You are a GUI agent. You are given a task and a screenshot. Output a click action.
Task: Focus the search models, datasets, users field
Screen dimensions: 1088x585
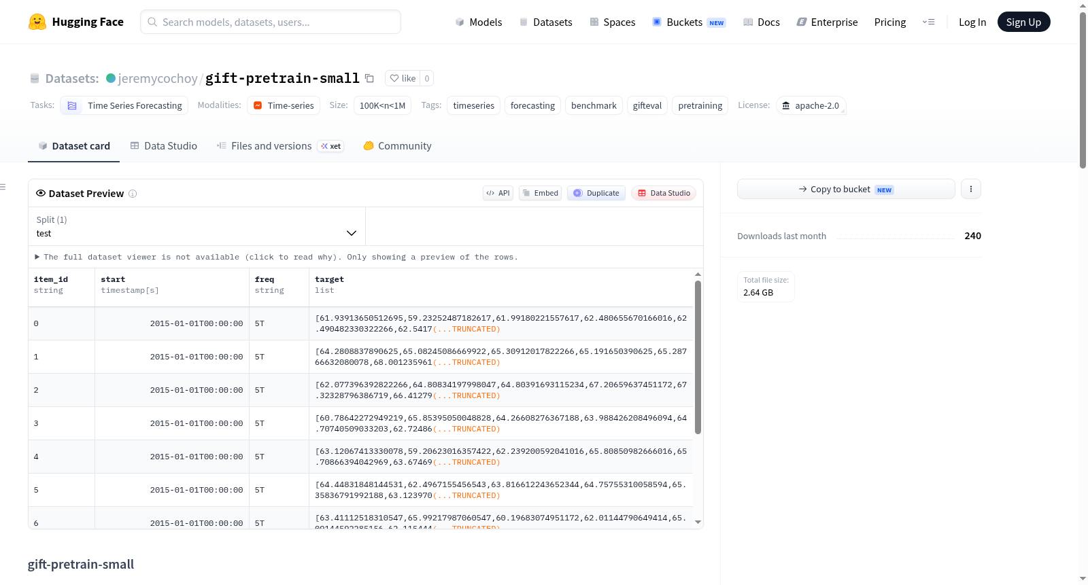(x=271, y=22)
